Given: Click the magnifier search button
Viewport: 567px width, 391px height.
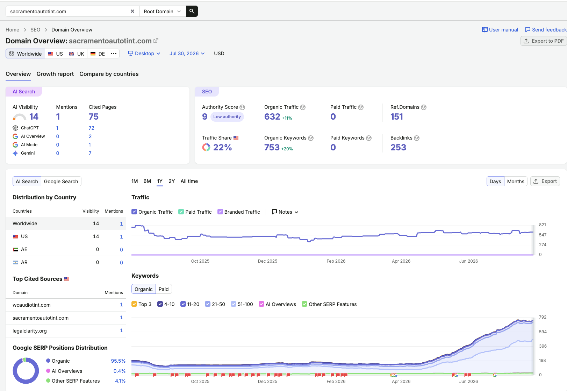Looking at the screenshot, I should pos(192,11).
